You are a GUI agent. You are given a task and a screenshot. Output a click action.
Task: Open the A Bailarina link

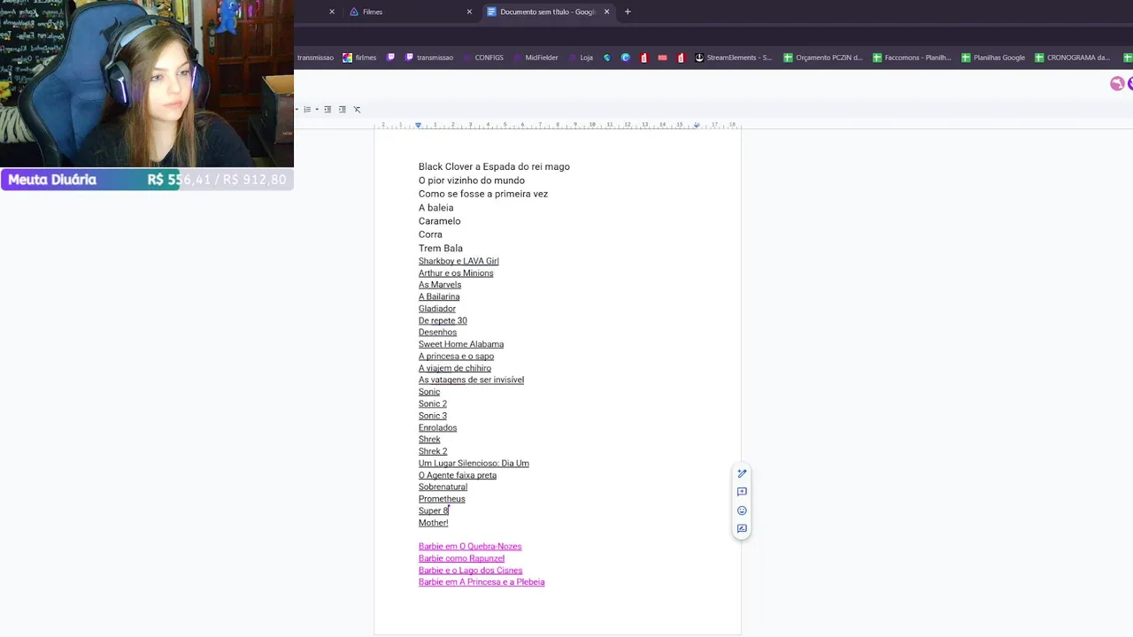[439, 297]
